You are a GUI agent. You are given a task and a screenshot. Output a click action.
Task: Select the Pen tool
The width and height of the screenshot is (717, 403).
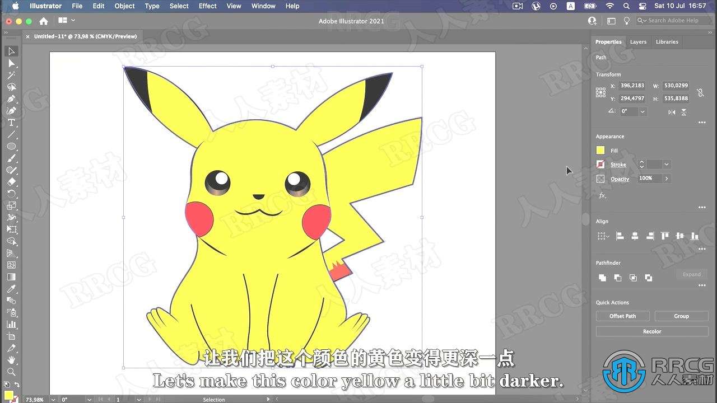click(11, 99)
